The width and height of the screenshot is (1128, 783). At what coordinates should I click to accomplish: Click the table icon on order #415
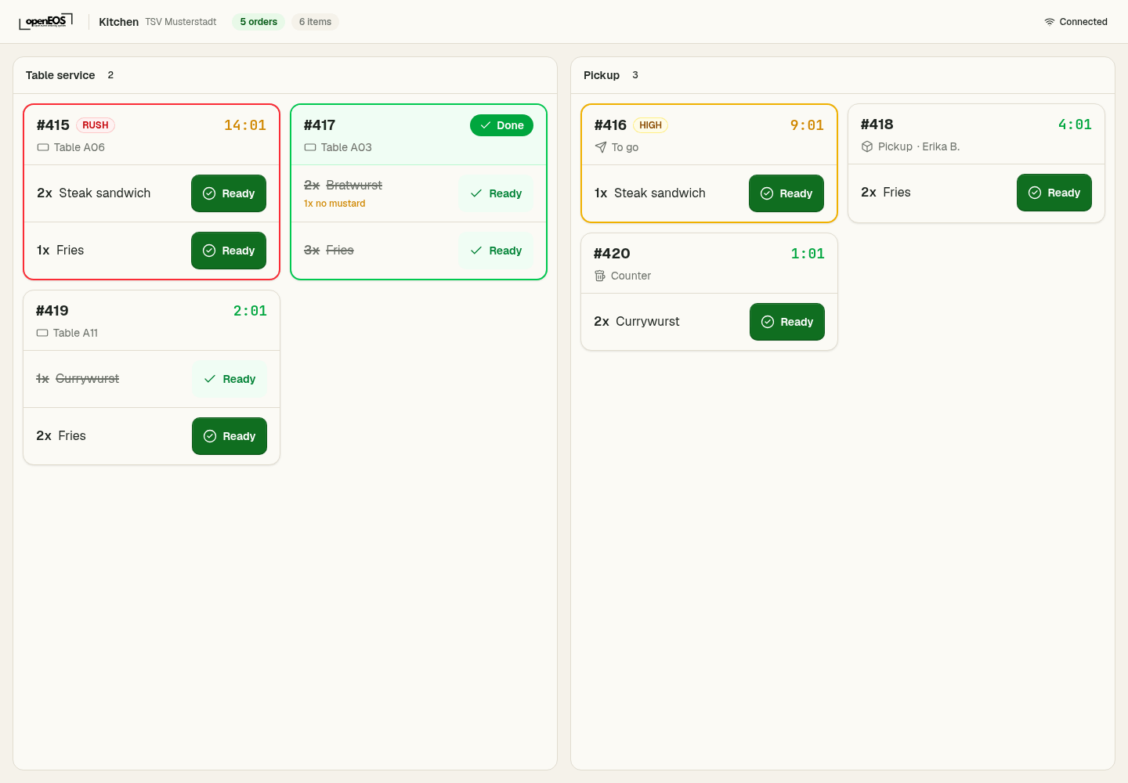(43, 147)
